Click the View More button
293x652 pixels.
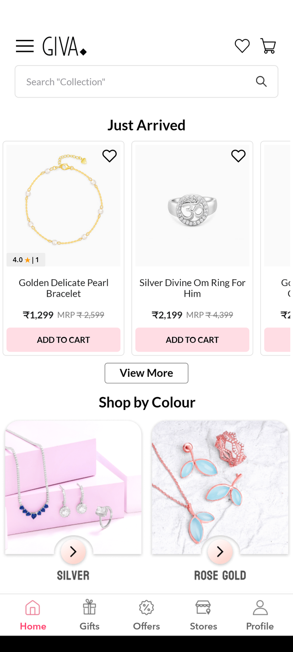(146, 373)
